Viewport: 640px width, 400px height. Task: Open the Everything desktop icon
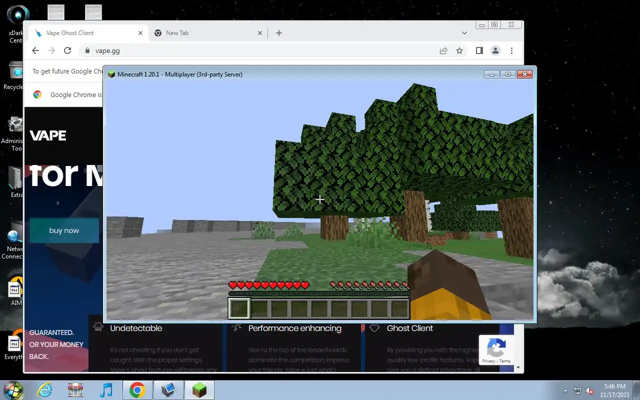pos(14,345)
